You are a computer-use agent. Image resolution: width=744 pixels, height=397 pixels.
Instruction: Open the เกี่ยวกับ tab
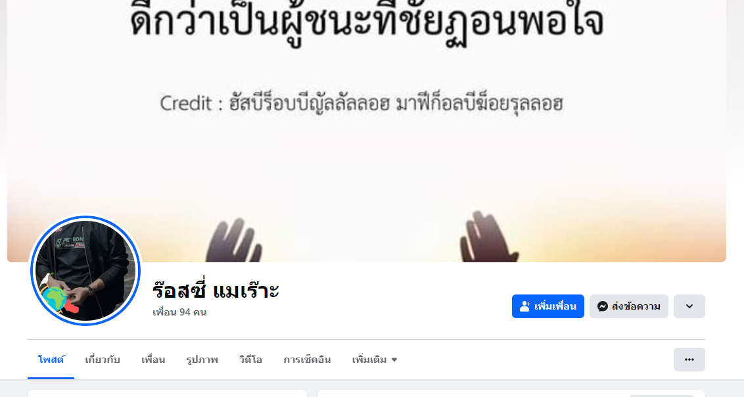[103, 360]
